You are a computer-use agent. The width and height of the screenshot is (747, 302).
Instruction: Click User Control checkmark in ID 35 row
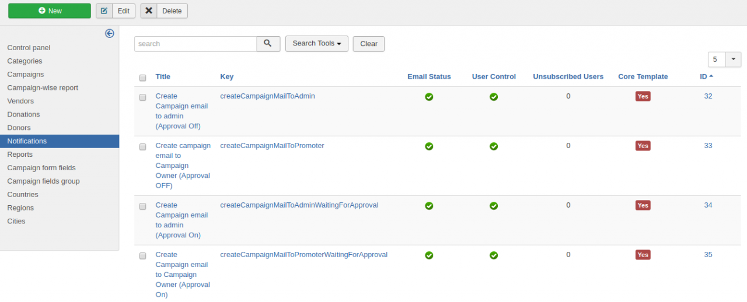click(x=494, y=255)
